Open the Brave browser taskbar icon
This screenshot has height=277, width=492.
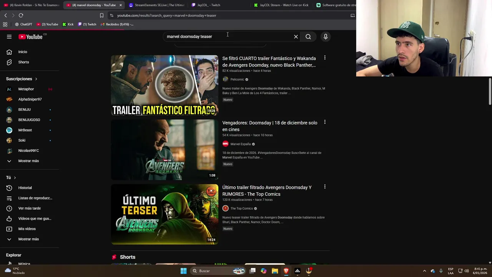286,271
